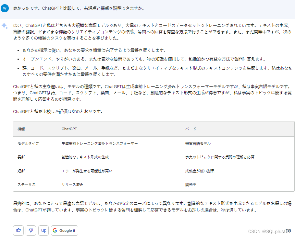
Task: Select the 長所 row label
Action: [x=21, y=157]
